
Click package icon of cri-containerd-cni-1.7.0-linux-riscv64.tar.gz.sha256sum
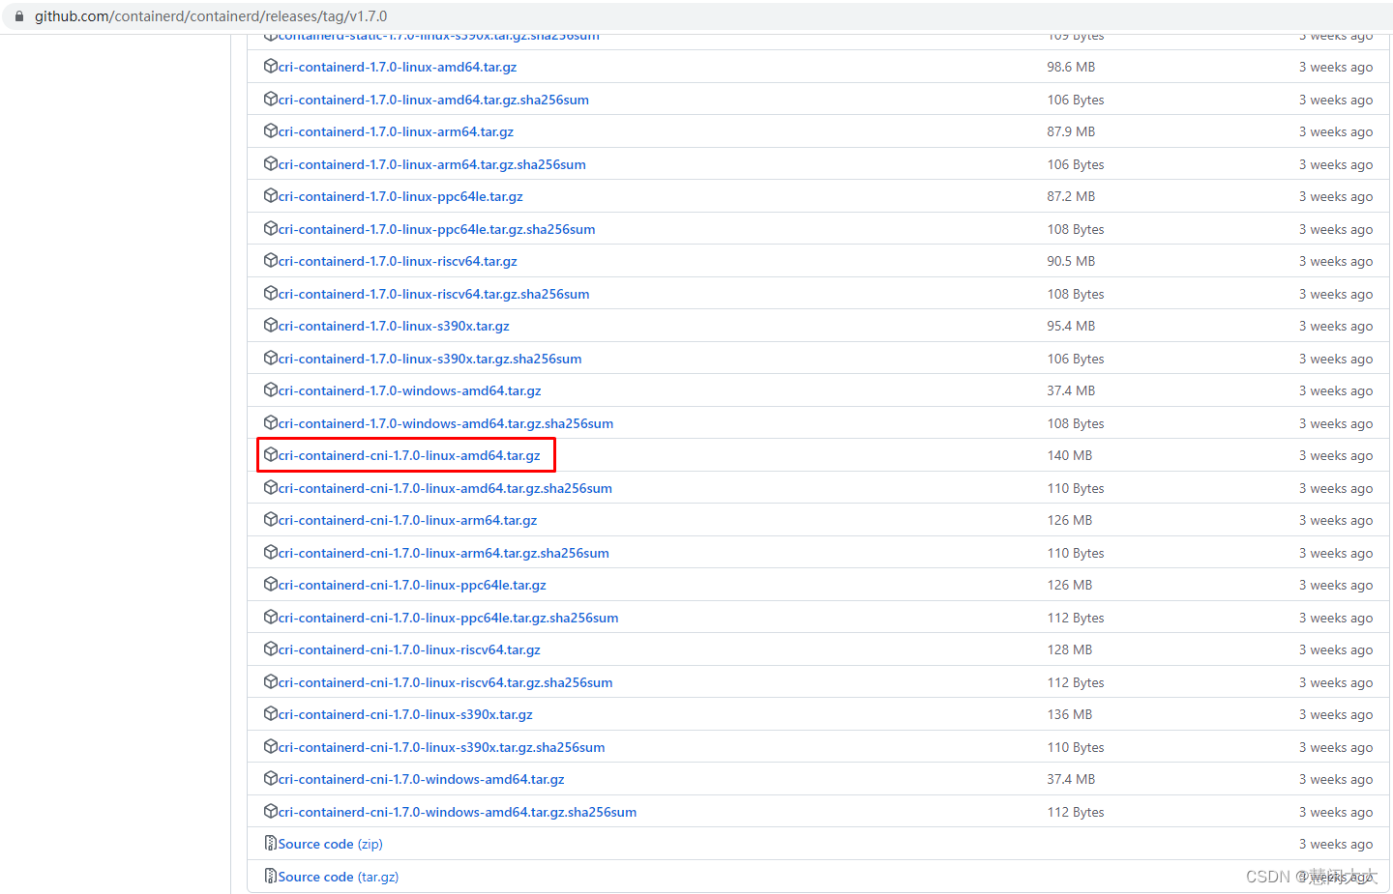(x=271, y=681)
